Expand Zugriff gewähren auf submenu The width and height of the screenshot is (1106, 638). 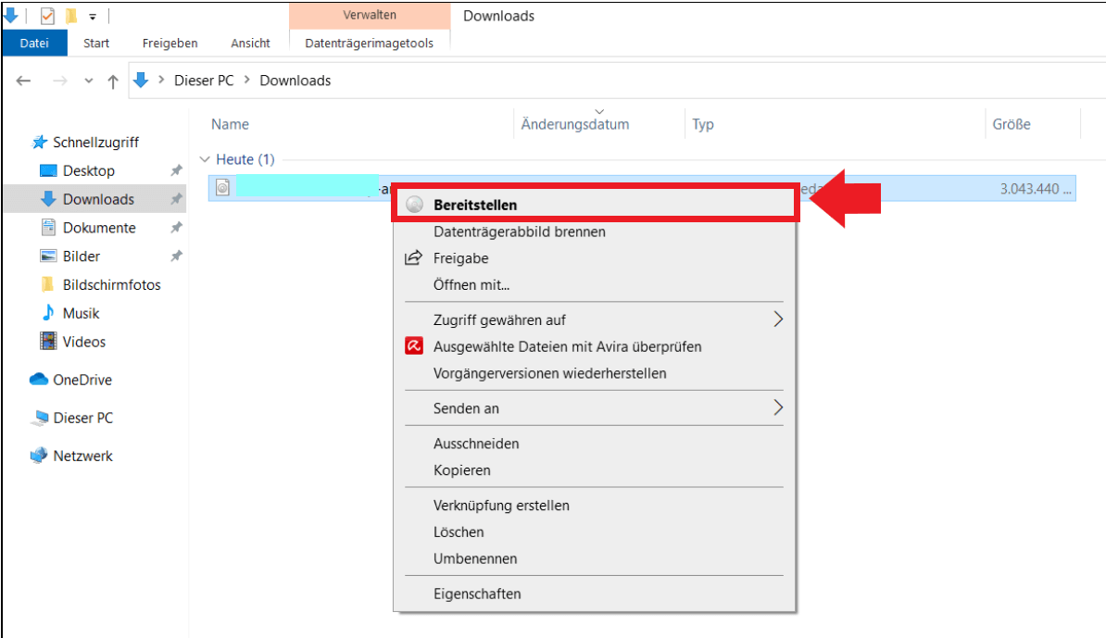(x=778, y=319)
